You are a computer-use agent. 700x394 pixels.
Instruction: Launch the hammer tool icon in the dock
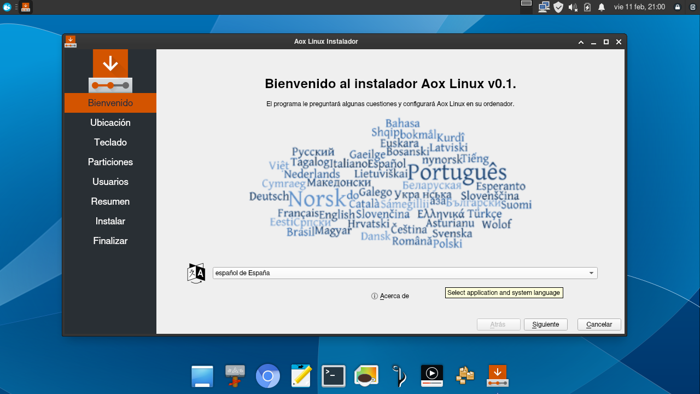235,376
